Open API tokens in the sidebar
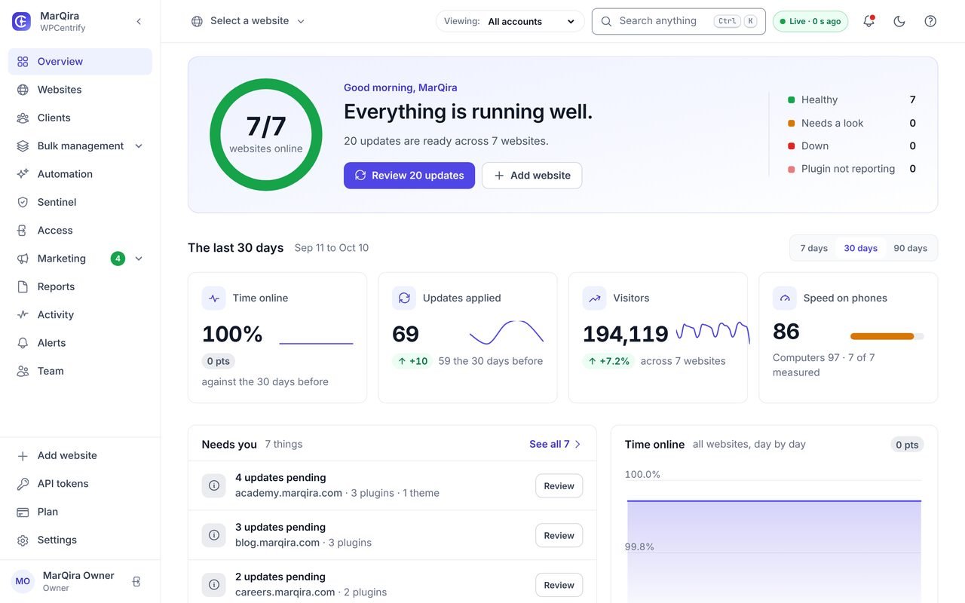The width and height of the screenshot is (965, 603). 80,484
